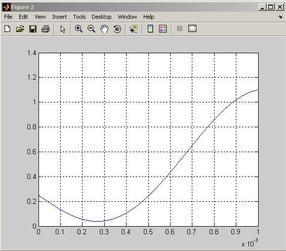Screen dimensions: 286x251
Task: Activate the Edit Plot arrow tool
Action: [x=63, y=29]
